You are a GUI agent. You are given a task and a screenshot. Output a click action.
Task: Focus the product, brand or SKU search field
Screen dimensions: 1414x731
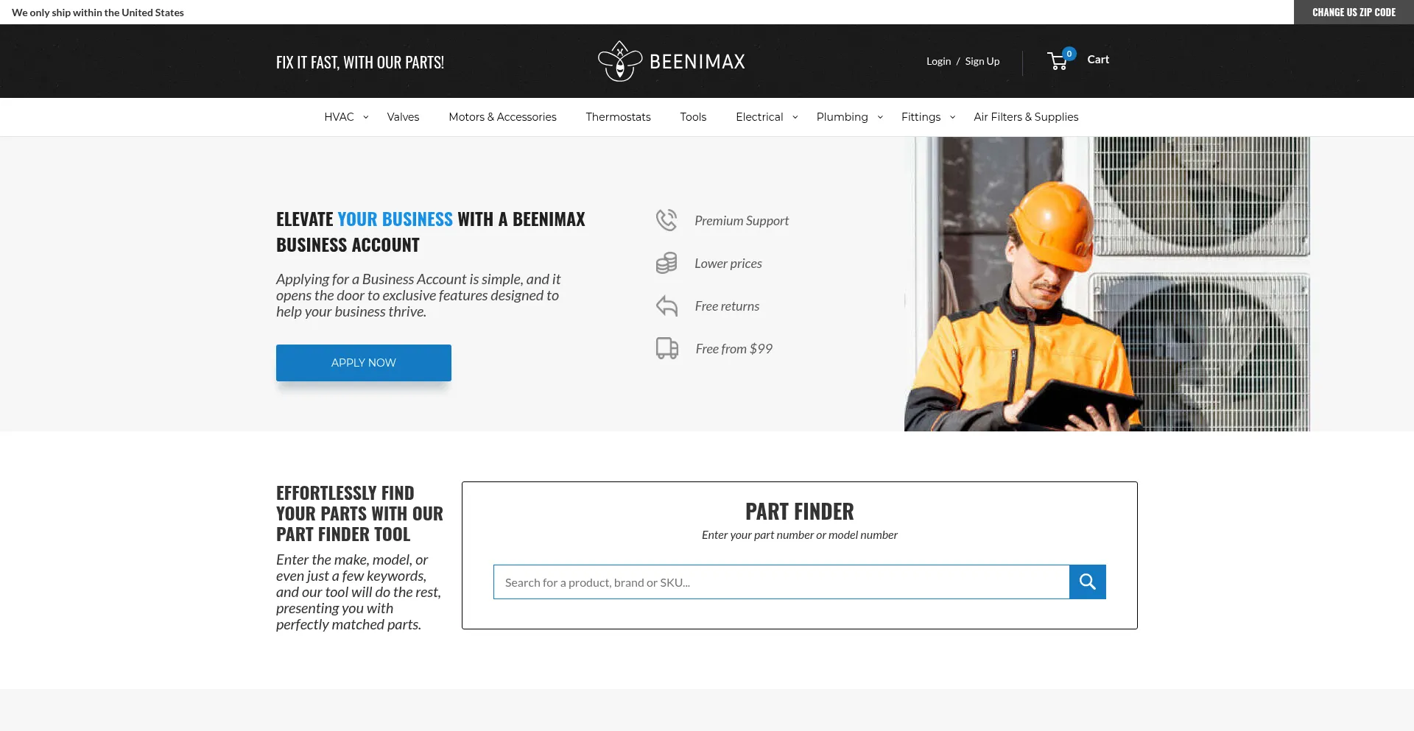781,582
